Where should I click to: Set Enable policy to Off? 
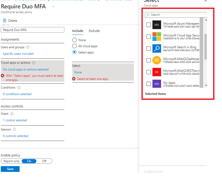click(44, 161)
